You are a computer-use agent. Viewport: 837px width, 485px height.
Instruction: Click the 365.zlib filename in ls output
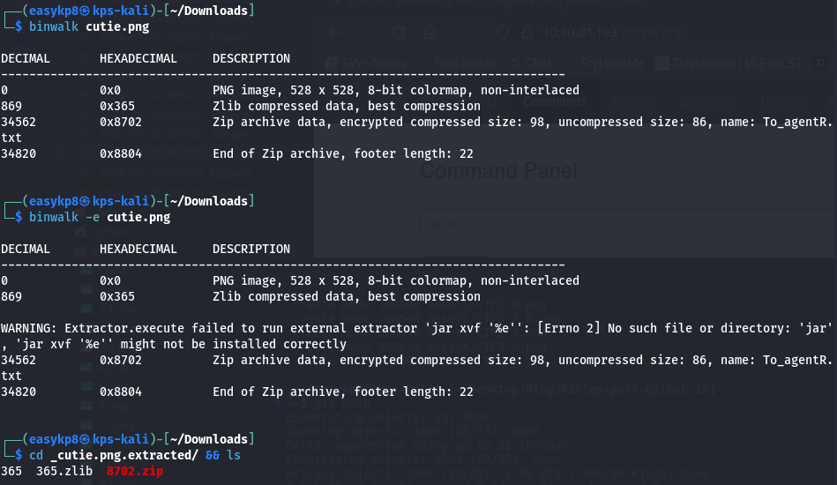(x=64, y=471)
